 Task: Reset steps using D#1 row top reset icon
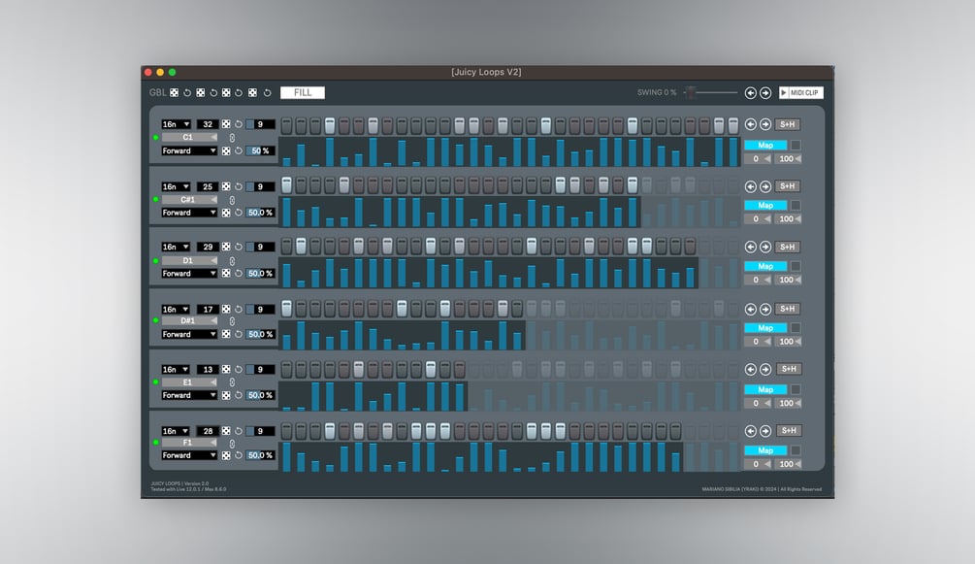[x=238, y=310]
